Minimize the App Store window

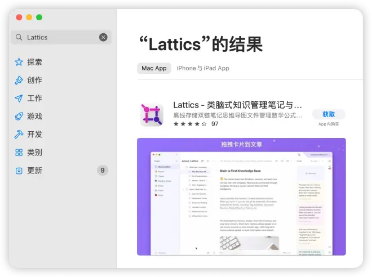point(29,17)
